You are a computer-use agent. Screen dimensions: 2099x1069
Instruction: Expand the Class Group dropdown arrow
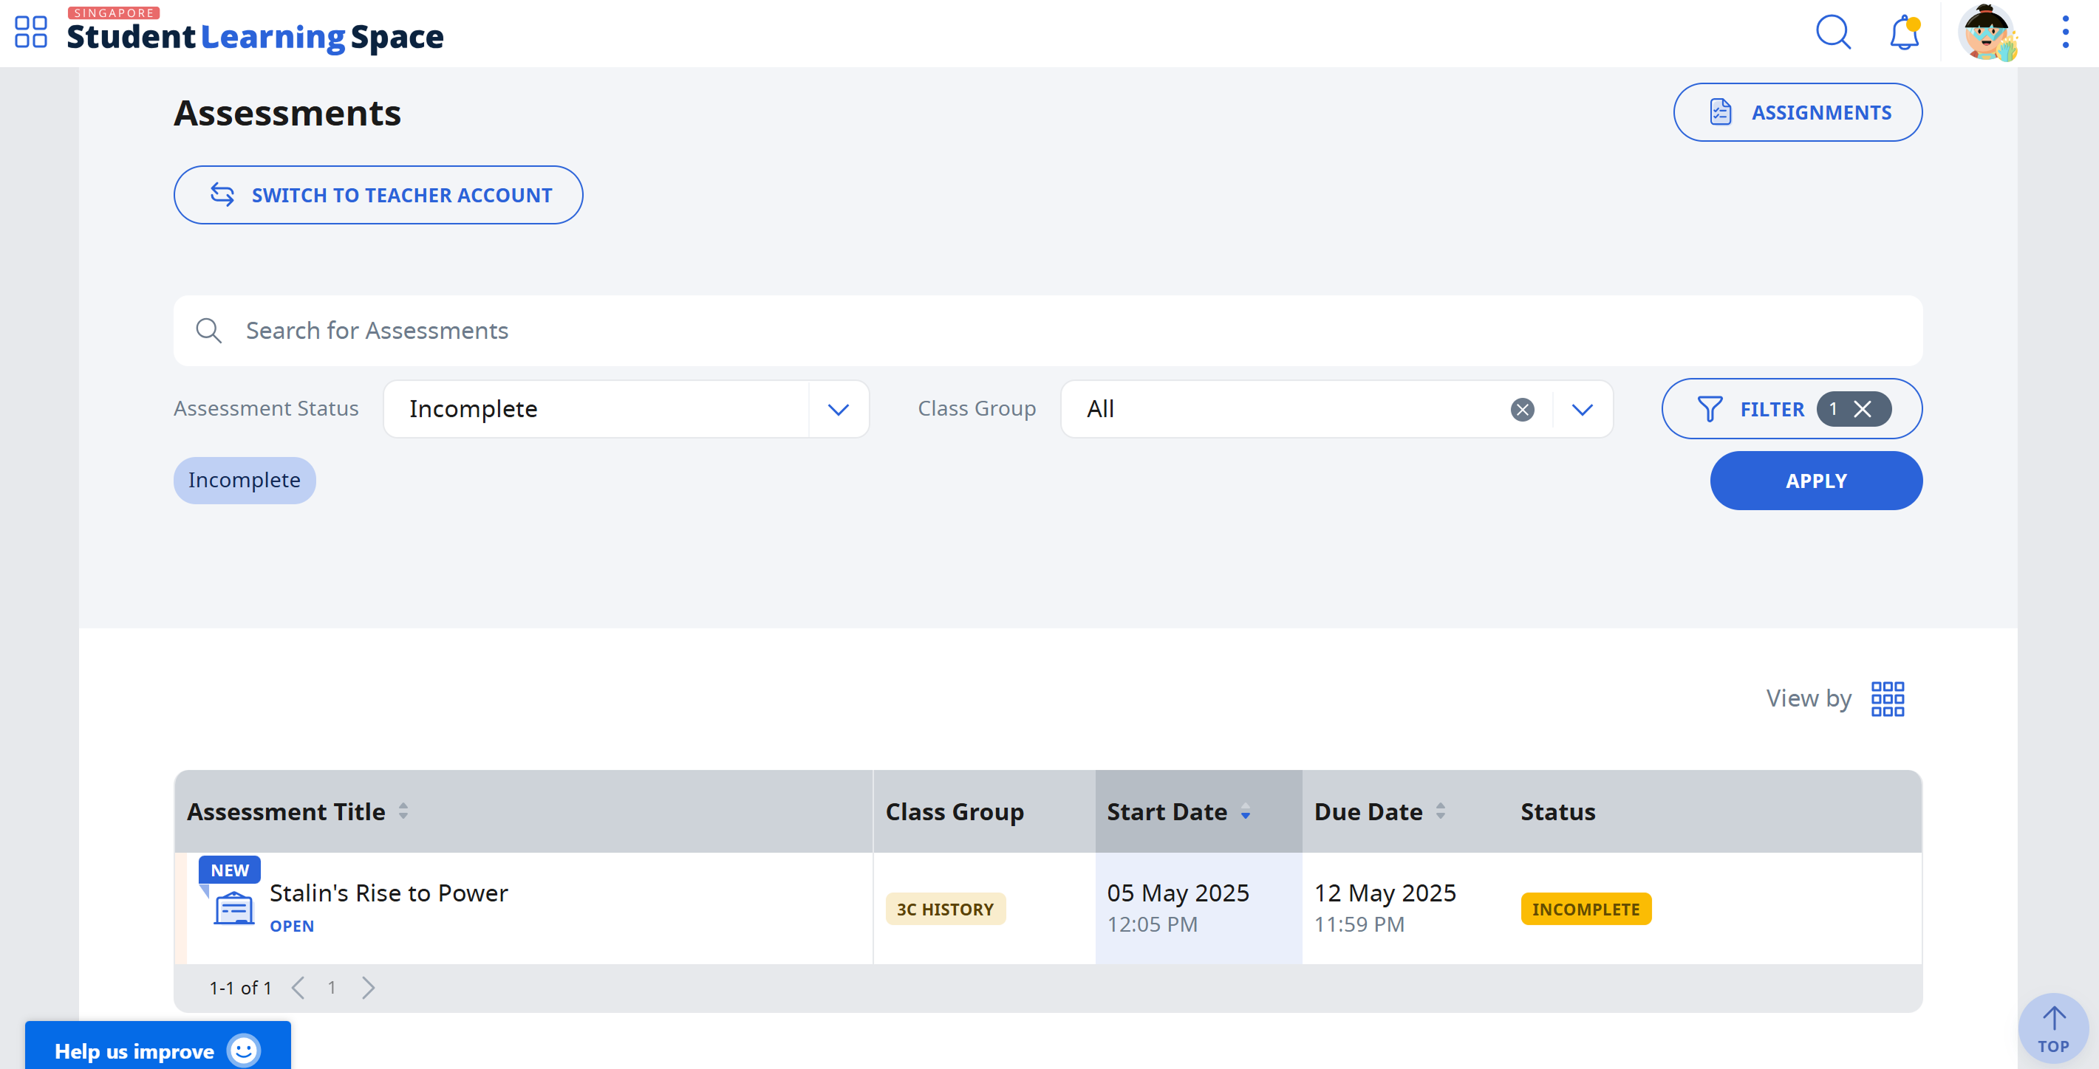click(x=1582, y=409)
